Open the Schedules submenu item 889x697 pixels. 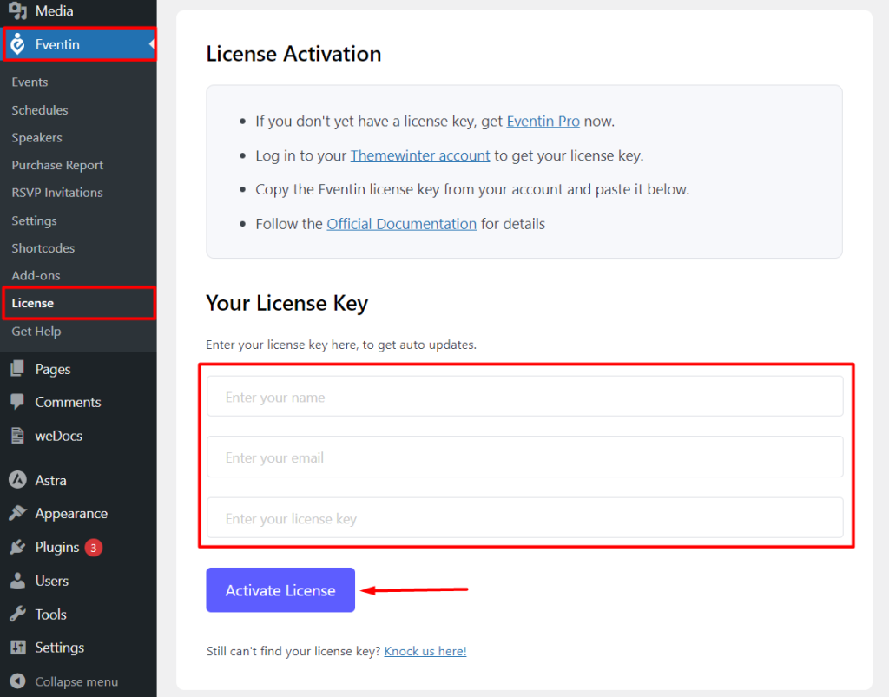40,110
